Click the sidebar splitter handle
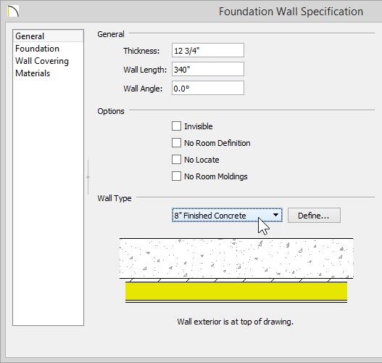The image size is (382, 363). pyautogui.click(x=88, y=177)
